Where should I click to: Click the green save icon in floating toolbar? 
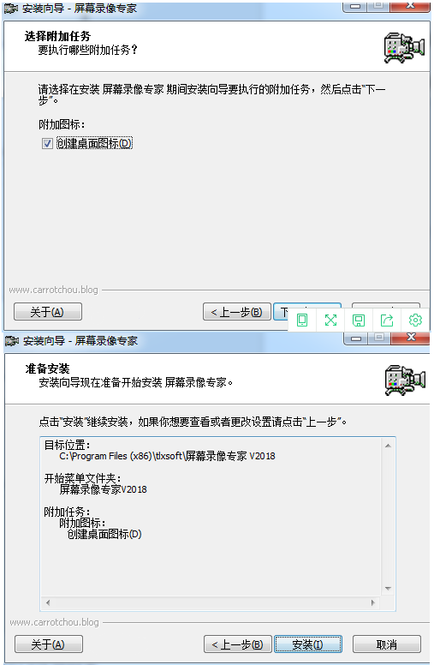click(x=359, y=320)
